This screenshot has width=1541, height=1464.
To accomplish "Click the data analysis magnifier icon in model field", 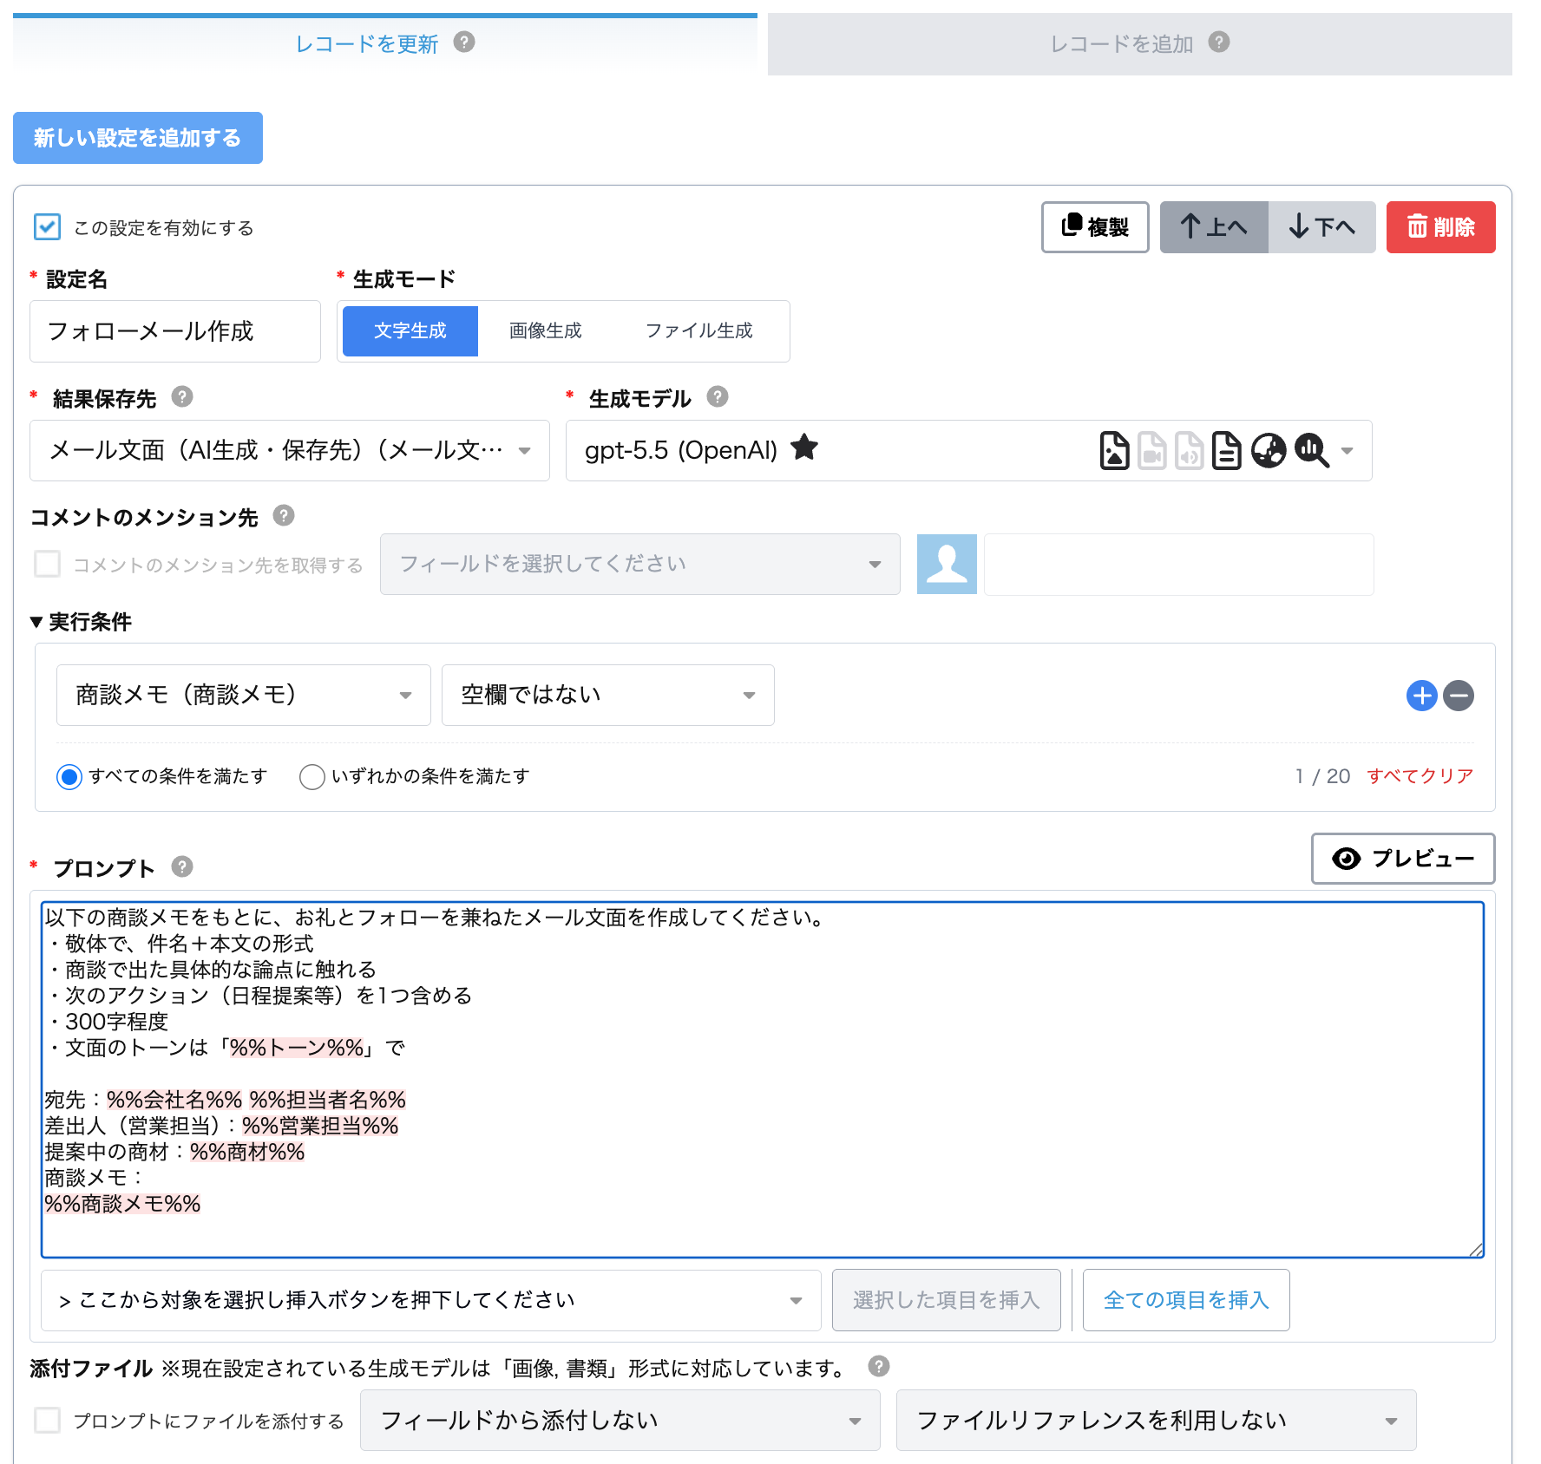I will 1311,450.
